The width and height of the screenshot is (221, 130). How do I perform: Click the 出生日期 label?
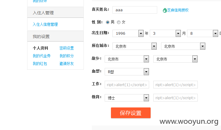tap(101, 33)
